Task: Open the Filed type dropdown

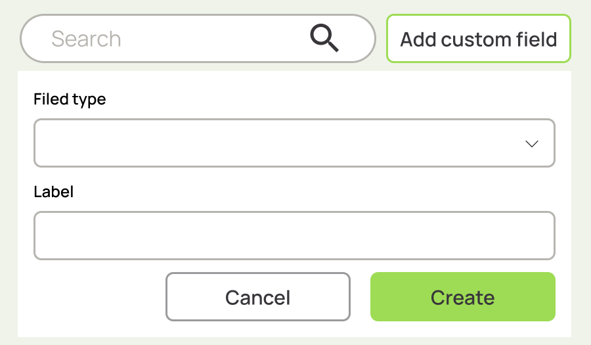Action: click(x=294, y=143)
